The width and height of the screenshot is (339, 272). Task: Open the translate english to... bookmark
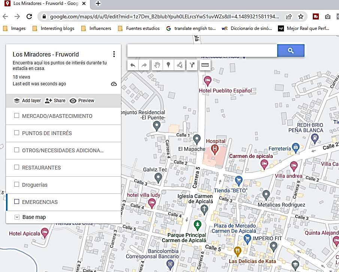pyautogui.click(x=191, y=28)
